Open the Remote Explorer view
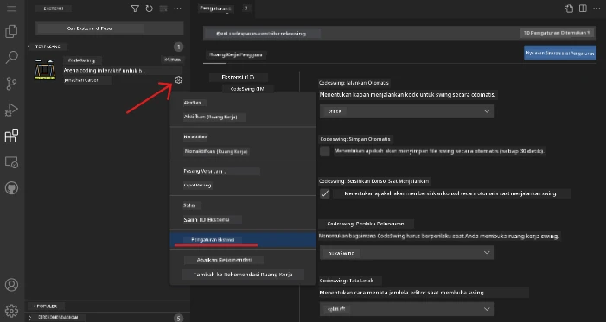606x322 pixels. (x=11, y=162)
